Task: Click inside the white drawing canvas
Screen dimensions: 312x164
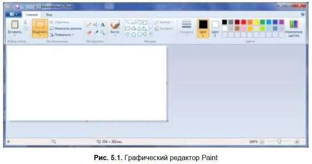Action: click(x=86, y=83)
